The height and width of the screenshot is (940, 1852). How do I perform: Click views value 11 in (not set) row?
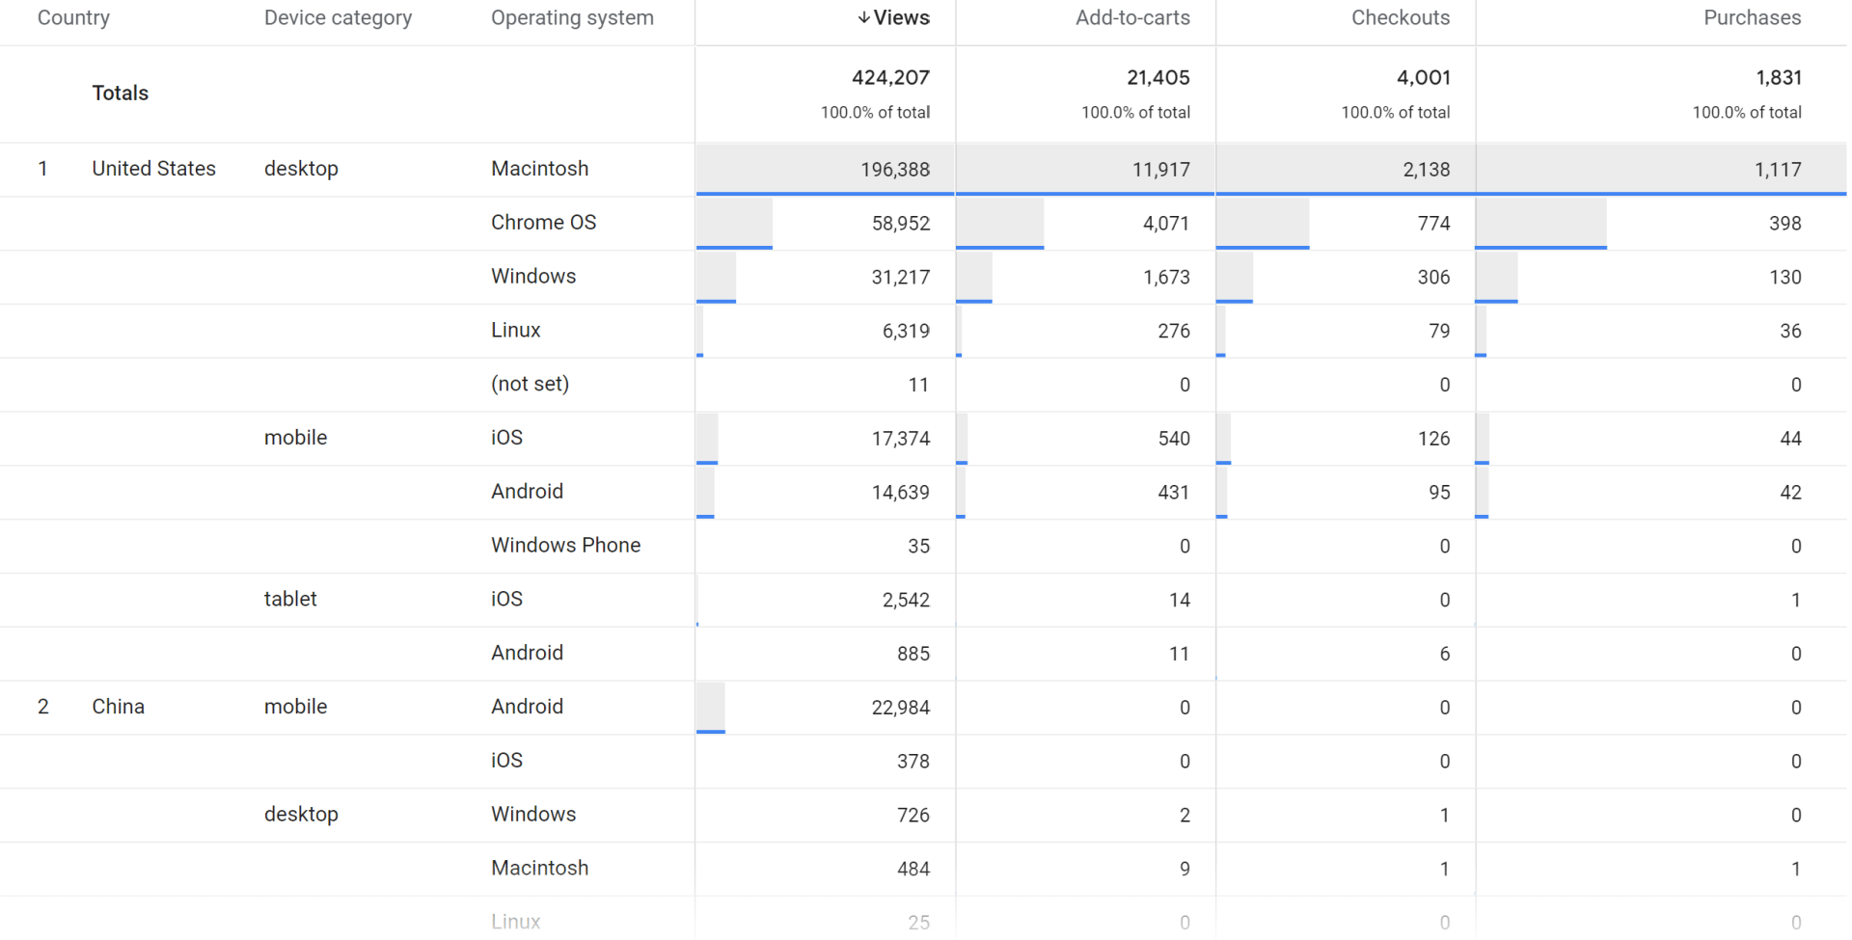point(918,385)
